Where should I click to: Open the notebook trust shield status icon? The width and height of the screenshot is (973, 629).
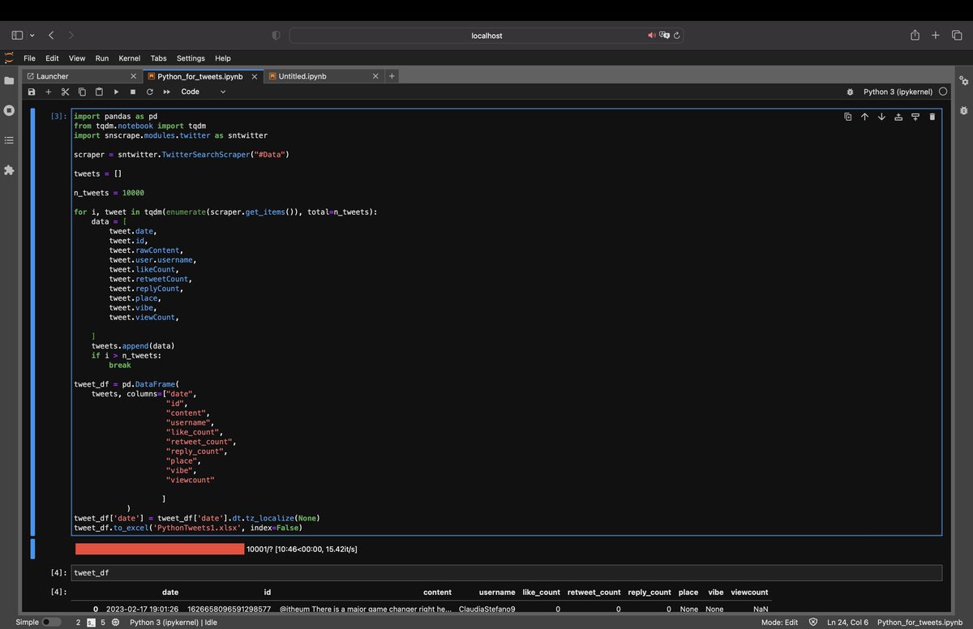812,623
